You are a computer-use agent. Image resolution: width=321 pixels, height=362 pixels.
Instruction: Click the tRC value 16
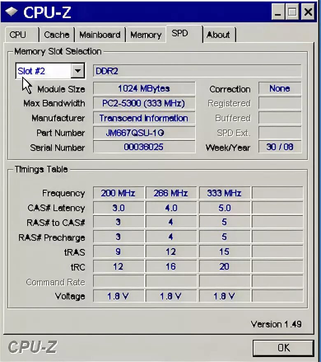click(x=171, y=266)
